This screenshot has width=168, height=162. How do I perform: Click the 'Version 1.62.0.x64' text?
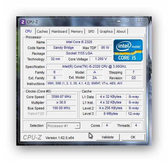60,138
